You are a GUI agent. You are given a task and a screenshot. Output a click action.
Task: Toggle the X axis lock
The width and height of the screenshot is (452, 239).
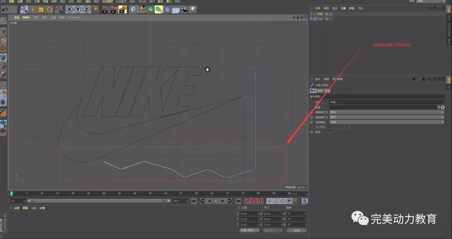[x=69, y=10]
